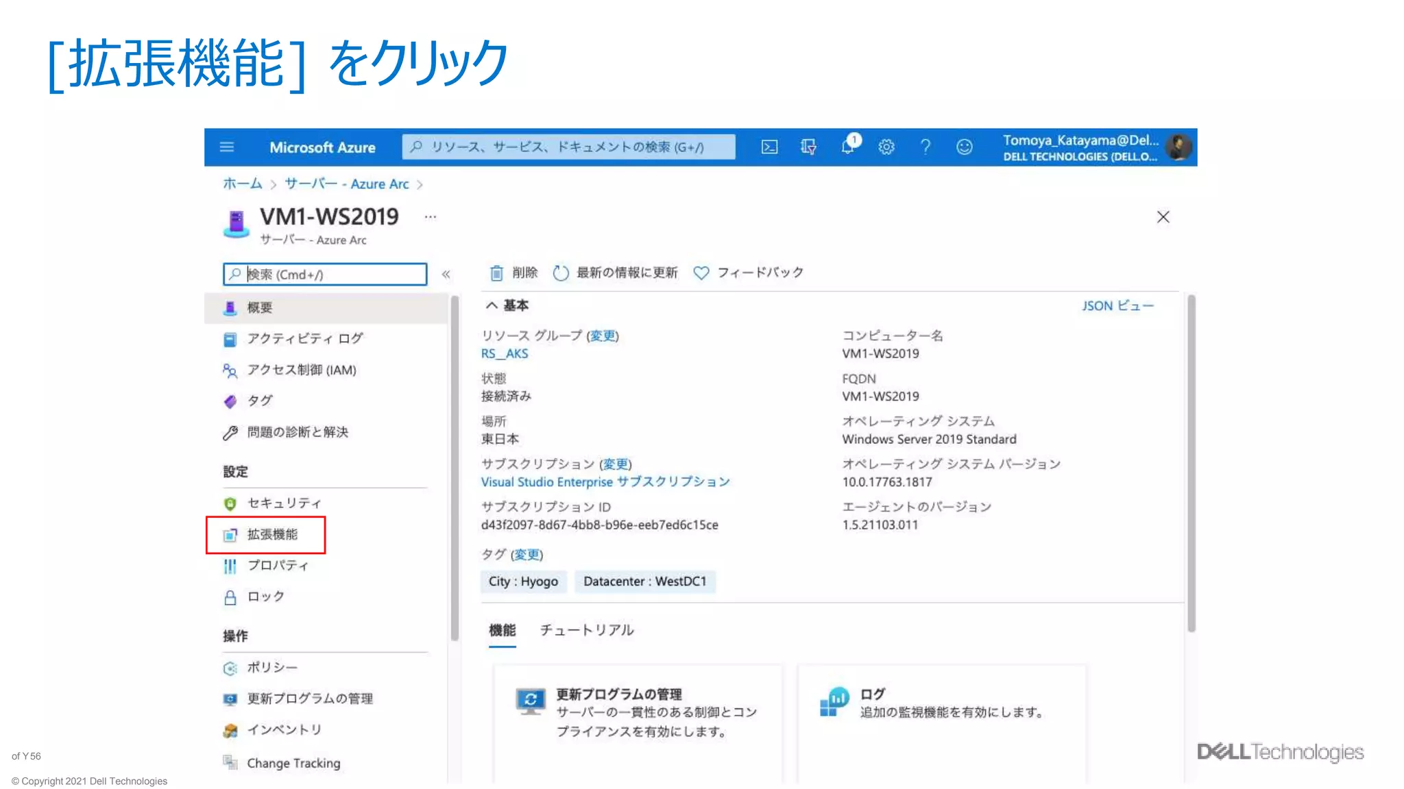Screen dimensions: 1404x789
Task: Click the City : Hyogo tag
Action: [x=524, y=581]
